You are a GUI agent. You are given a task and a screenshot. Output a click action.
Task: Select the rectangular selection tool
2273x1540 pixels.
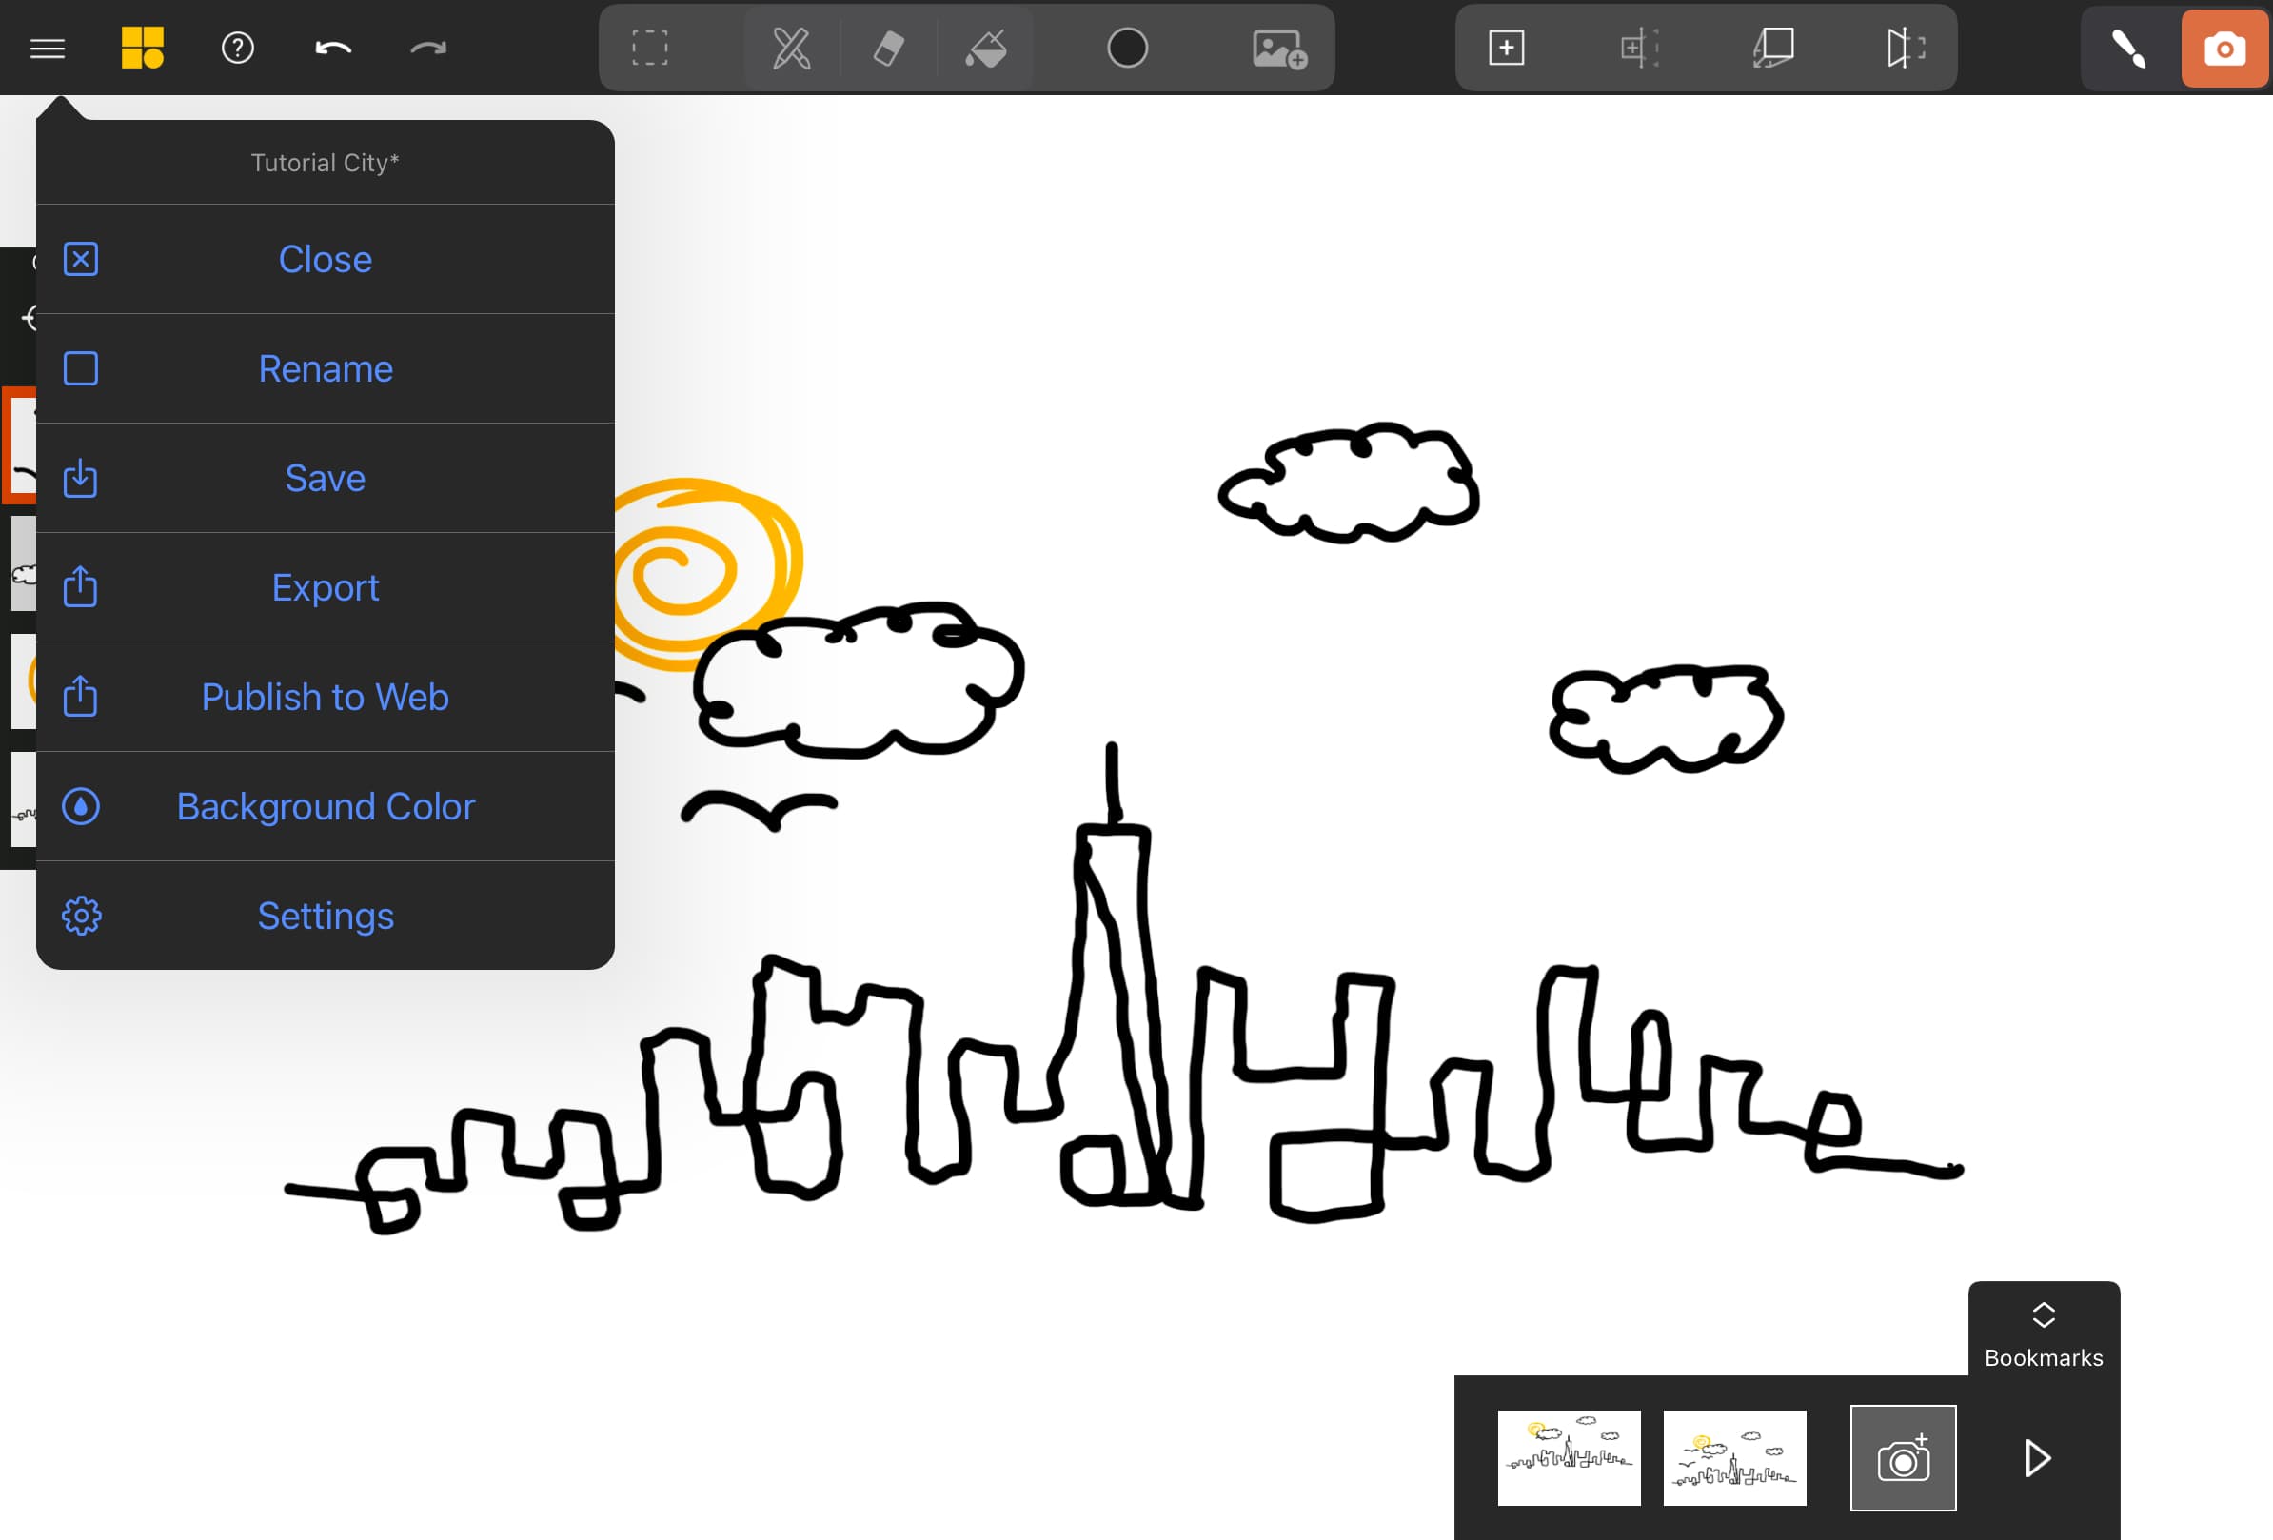[x=649, y=48]
